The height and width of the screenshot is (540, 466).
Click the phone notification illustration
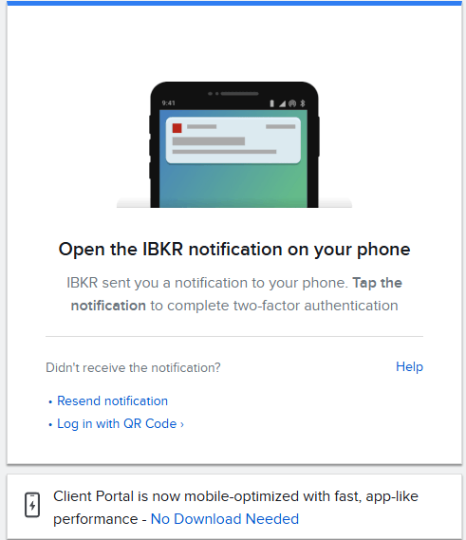tap(234, 144)
